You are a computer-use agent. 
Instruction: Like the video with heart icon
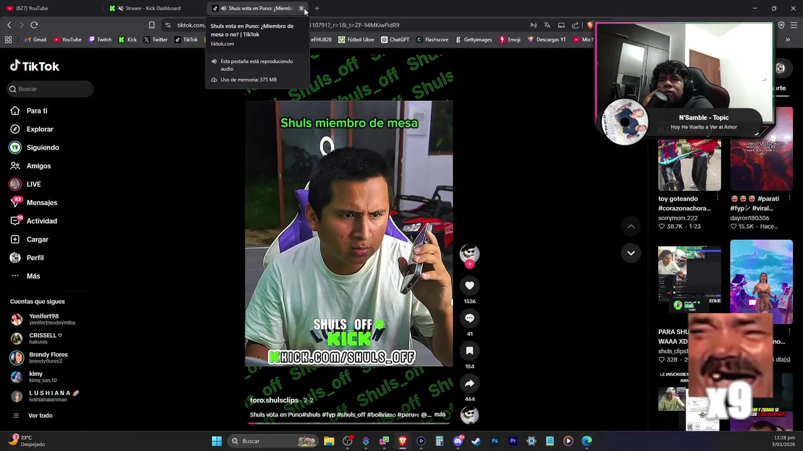(x=469, y=286)
